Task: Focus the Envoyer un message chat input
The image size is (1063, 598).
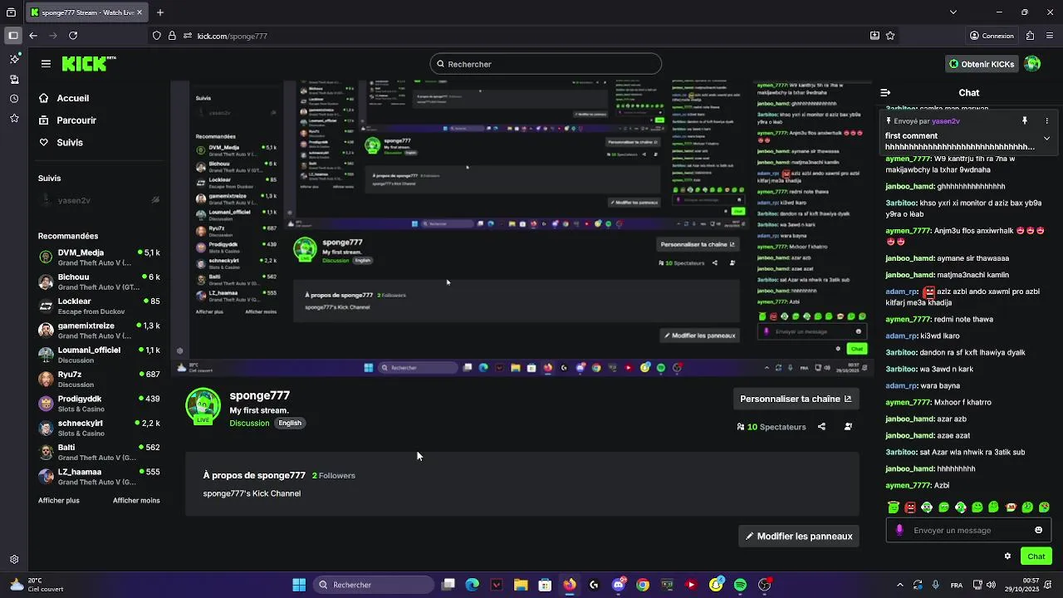Action: (x=968, y=530)
